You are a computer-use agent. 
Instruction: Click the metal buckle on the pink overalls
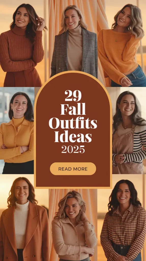click(133, 130)
